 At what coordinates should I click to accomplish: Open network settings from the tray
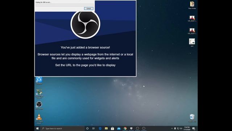click(178, 128)
